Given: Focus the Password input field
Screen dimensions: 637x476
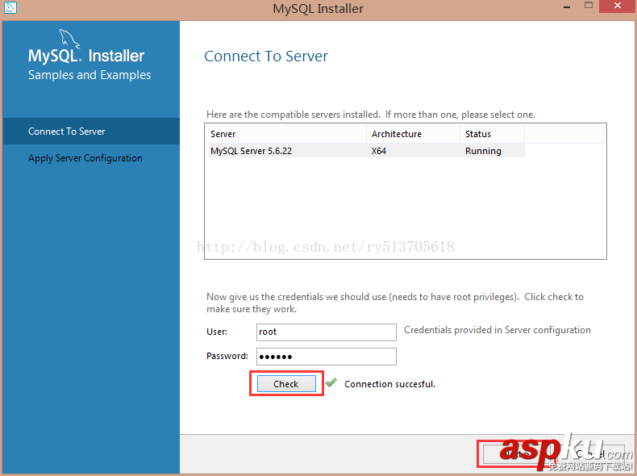Looking at the screenshot, I should tap(327, 357).
